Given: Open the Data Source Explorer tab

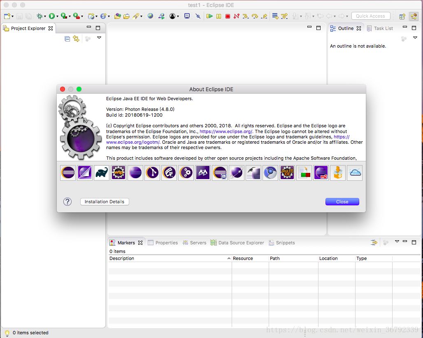Looking at the screenshot, I should 237,243.
